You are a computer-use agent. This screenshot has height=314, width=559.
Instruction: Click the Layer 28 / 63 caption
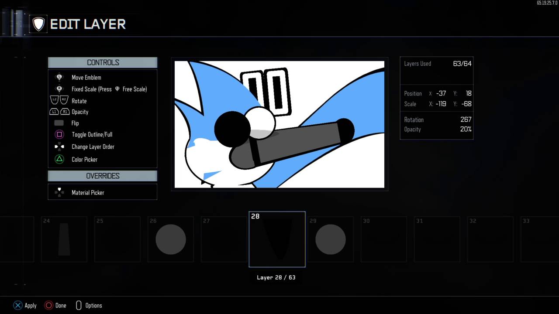(x=276, y=277)
